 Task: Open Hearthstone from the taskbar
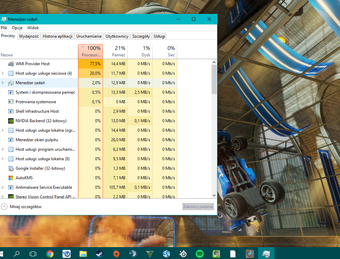pos(250,254)
